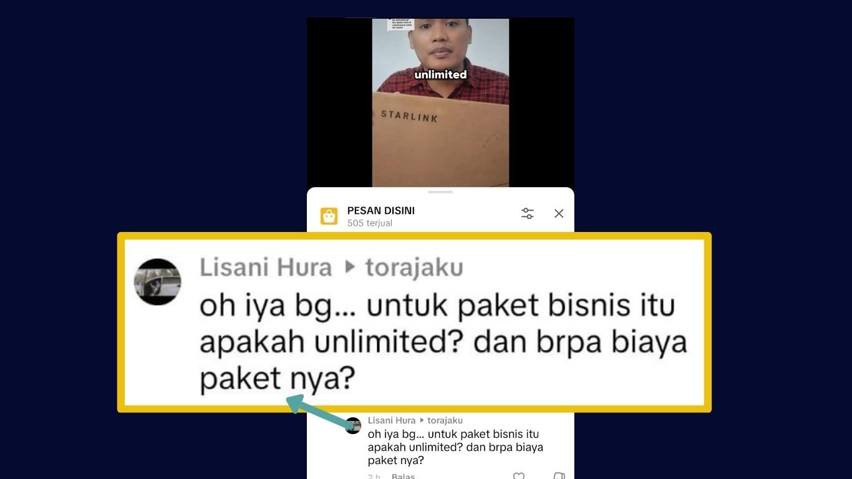Select the PESAN DISINI title
Viewport: 852px width, 479px height.
coord(381,211)
